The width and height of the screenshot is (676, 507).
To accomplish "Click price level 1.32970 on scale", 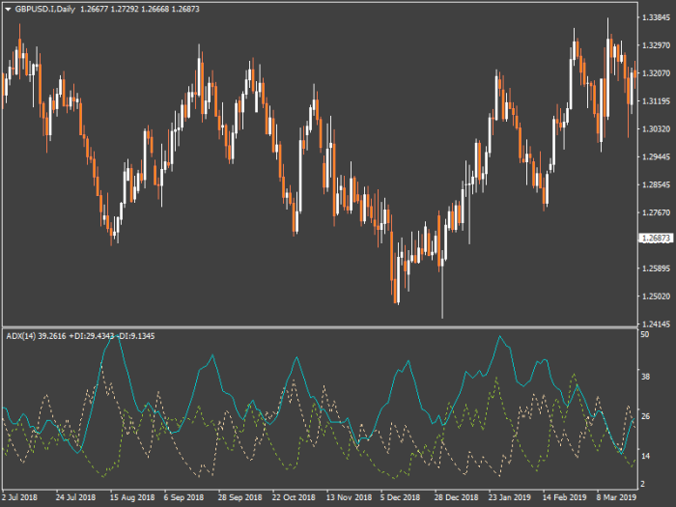I will (656, 45).
